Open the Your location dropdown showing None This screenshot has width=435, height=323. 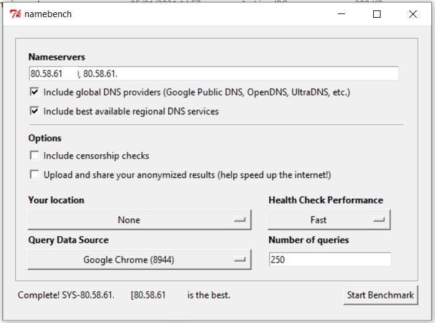139,220
